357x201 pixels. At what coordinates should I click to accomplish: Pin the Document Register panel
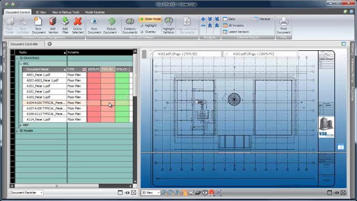(x=127, y=193)
